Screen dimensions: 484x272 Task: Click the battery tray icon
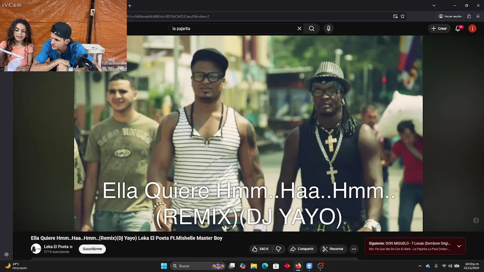[x=457, y=266]
